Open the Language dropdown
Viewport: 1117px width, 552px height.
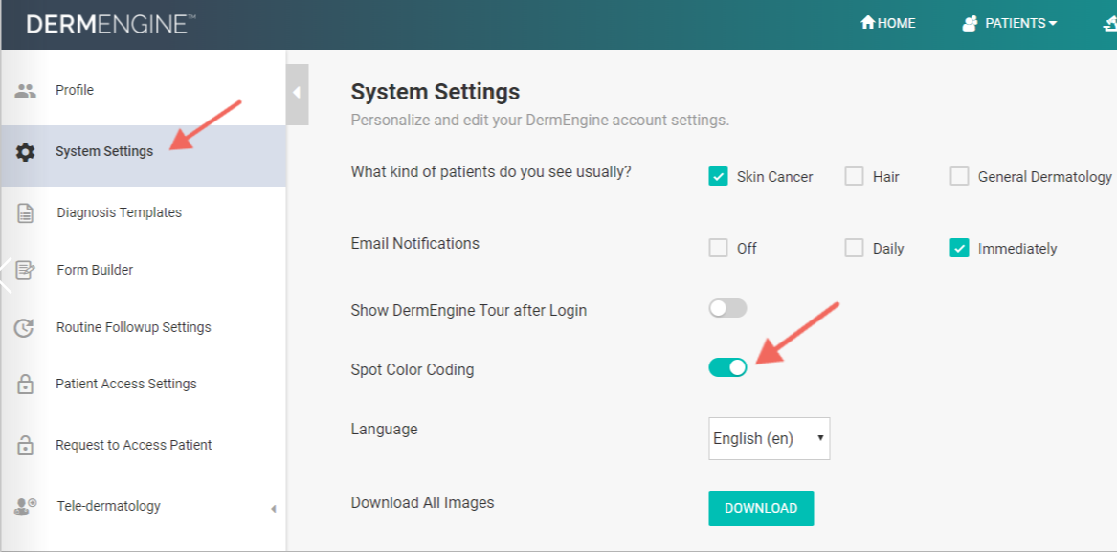(769, 438)
